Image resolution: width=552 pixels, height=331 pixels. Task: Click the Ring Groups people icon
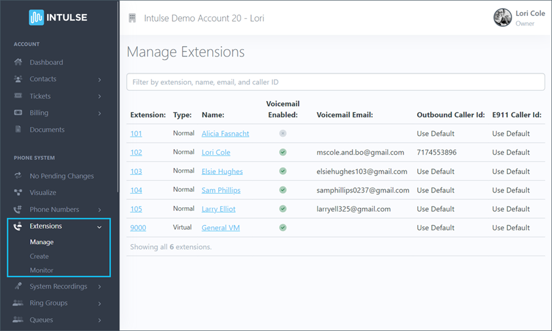18,303
